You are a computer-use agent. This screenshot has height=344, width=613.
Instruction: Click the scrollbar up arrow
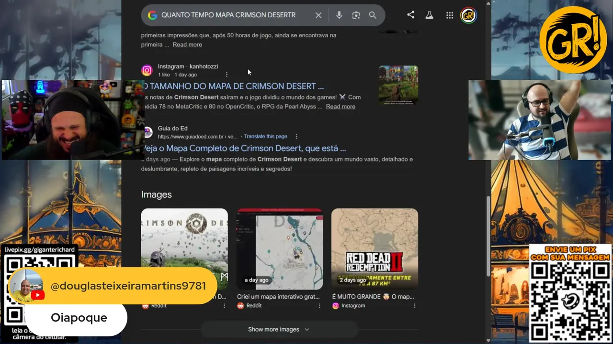pyautogui.click(x=488, y=3)
